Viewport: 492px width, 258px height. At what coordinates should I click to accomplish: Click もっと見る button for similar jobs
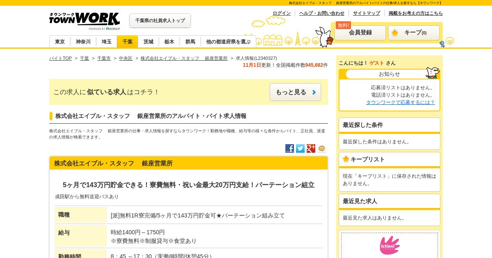(x=295, y=92)
